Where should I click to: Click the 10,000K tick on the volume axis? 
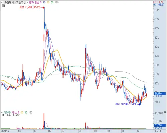point(159,113)
